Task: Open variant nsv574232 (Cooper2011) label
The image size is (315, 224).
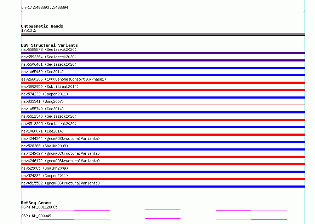Action: tap(45, 94)
